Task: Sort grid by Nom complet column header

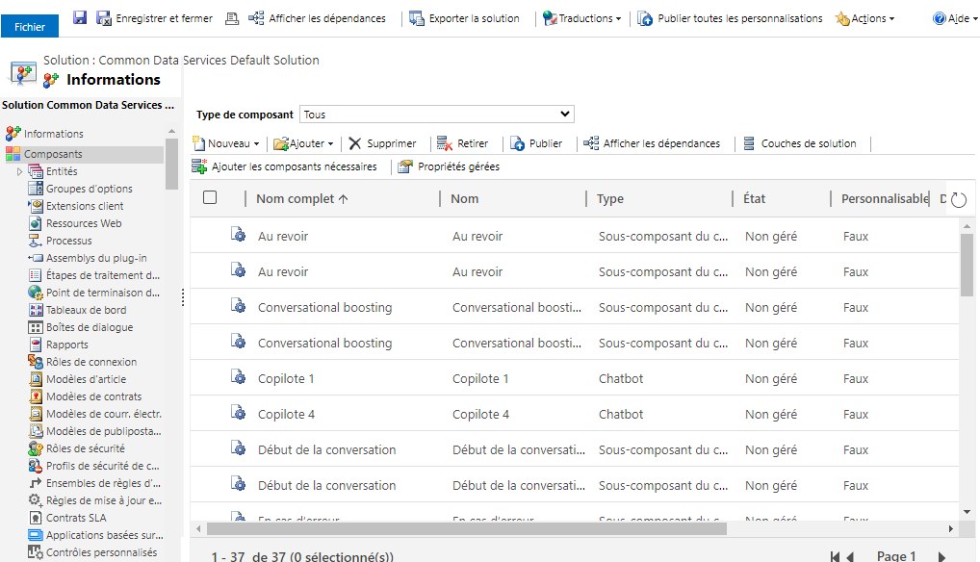Action: tap(301, 198)
